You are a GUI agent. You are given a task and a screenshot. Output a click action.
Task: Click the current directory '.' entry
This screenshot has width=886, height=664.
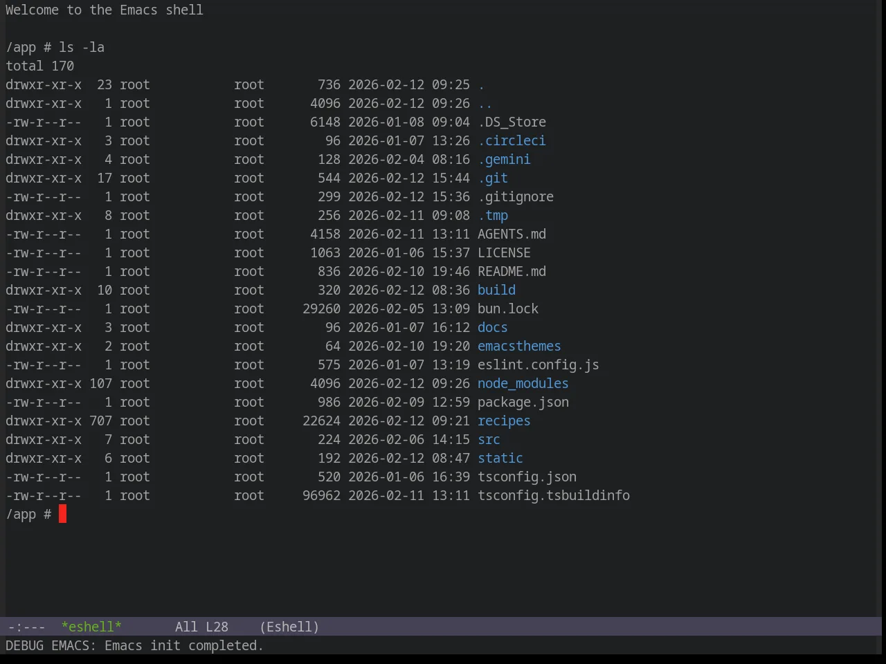[x=481, y=84]
